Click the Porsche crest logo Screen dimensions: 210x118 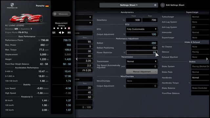click(12, 6)
